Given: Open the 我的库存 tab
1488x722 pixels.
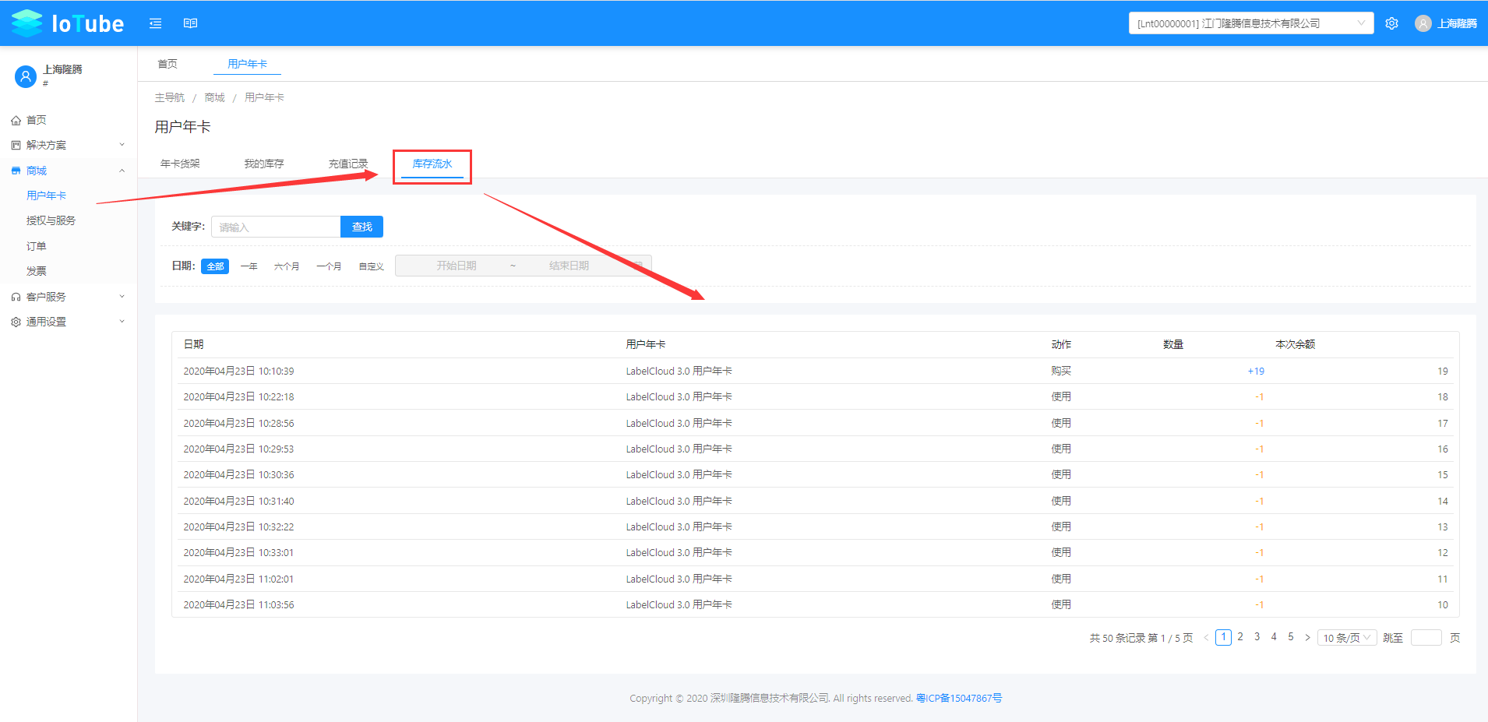Looking at the screenshot, I should point(264,164).
